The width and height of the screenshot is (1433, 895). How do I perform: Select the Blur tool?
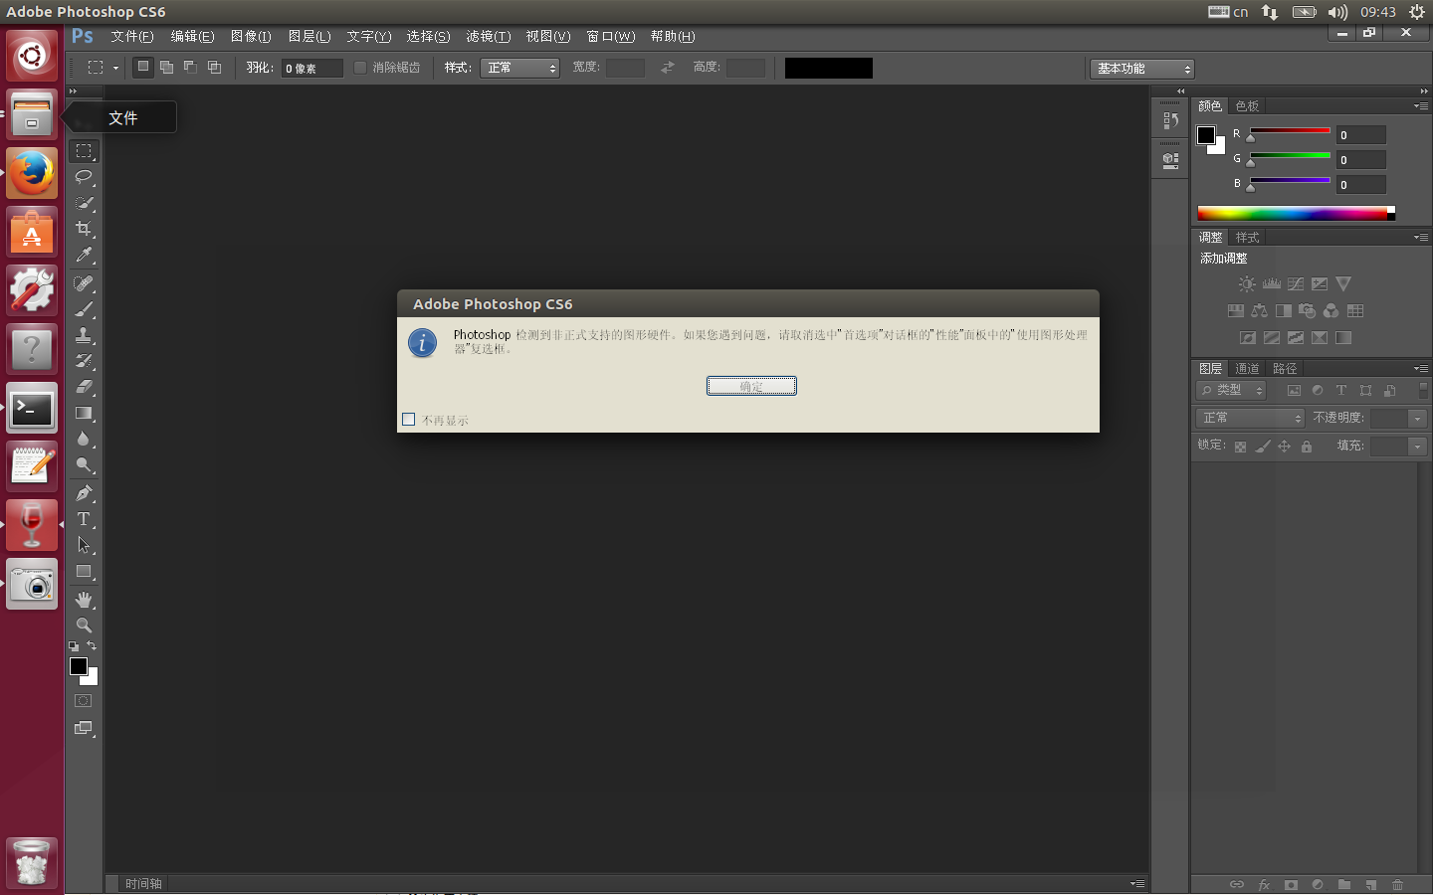[84, 439]
